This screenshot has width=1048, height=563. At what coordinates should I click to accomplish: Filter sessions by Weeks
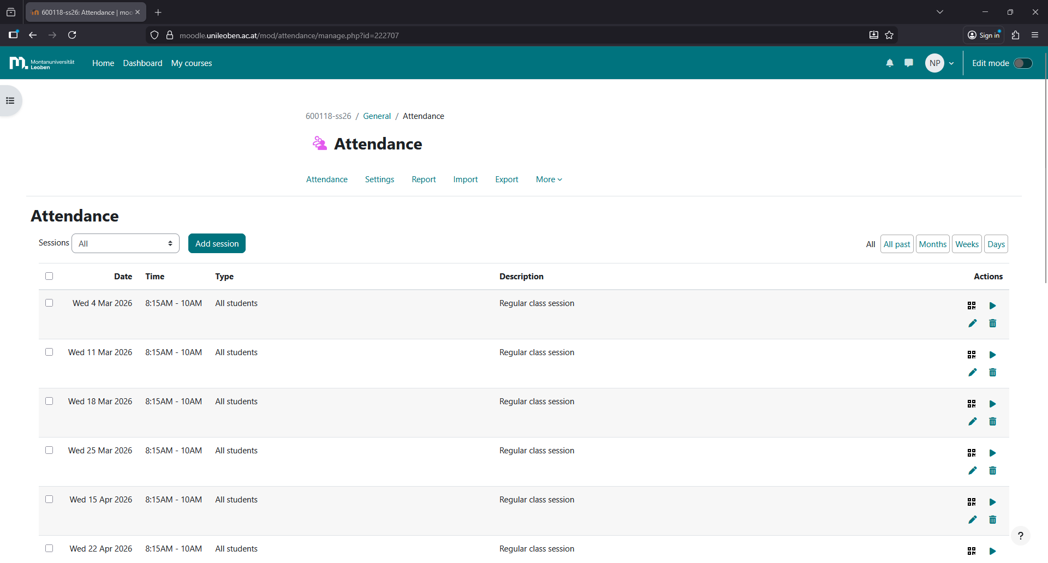point(967,244)
